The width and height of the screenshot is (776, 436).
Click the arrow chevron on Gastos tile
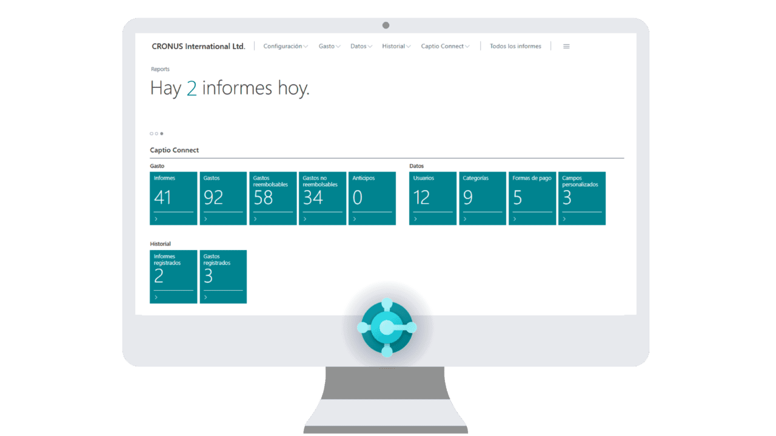coord(206,219)
